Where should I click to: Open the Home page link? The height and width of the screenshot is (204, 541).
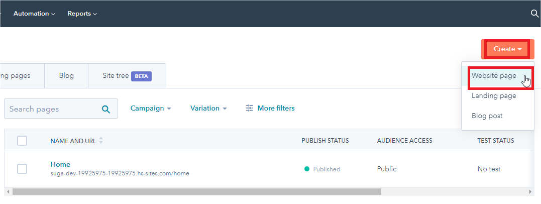coord(60,164)
